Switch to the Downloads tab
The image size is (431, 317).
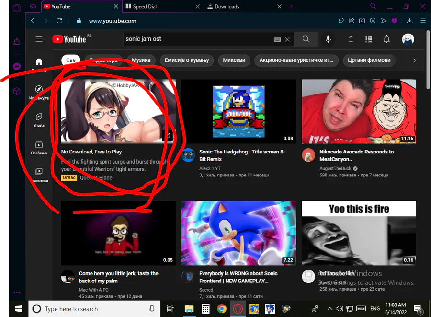244,6
